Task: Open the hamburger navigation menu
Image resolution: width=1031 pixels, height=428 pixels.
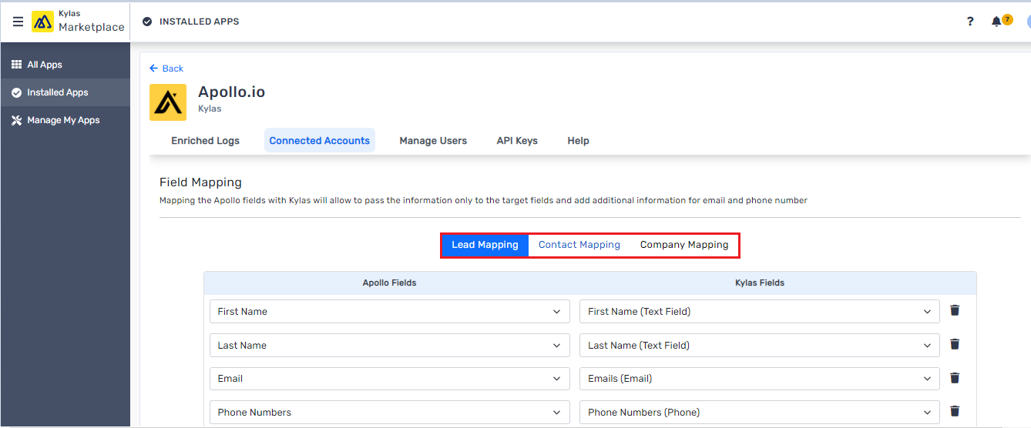Action: (x=18, y=22)
